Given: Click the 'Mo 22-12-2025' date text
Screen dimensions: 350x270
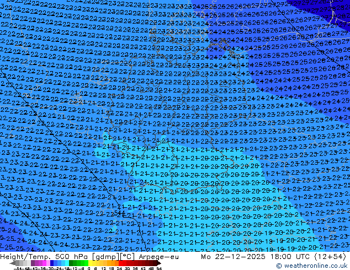Looking at the screenshot, I should 234,257.
